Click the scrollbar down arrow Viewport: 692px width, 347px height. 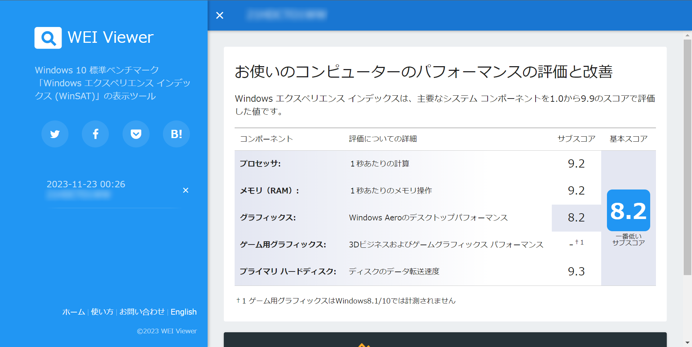[688, 343]
